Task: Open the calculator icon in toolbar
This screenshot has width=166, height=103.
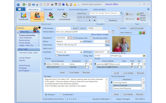Action: [56, 4]
